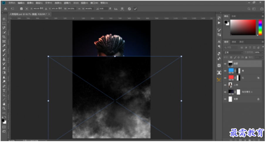
Task: Select the Pen tool
Action: pyautogui.click(x=4, y=86)
